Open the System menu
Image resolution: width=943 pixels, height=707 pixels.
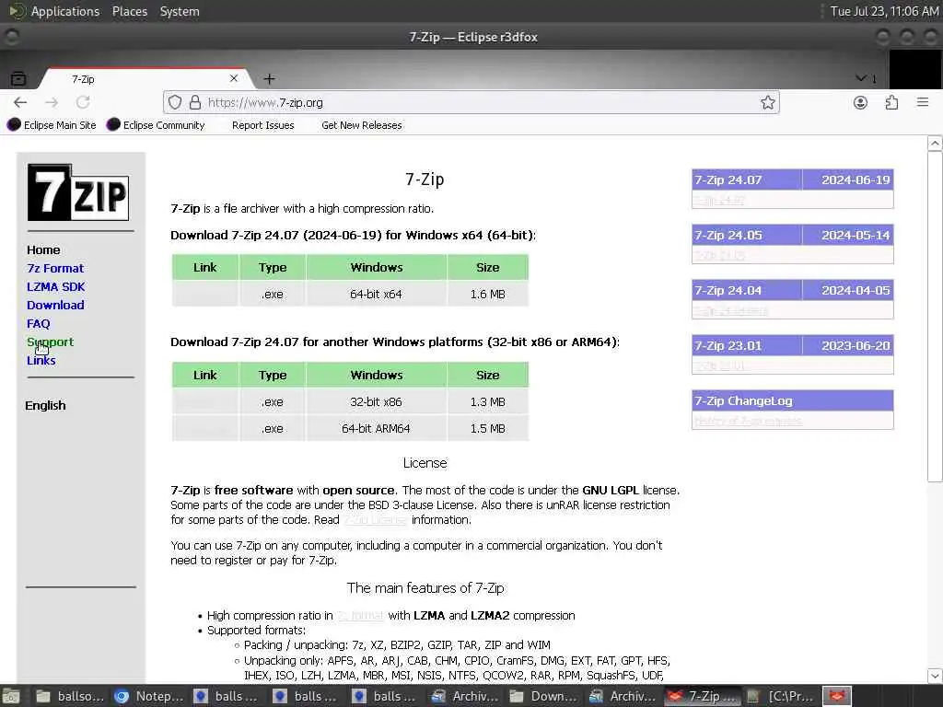coord(180,11)
